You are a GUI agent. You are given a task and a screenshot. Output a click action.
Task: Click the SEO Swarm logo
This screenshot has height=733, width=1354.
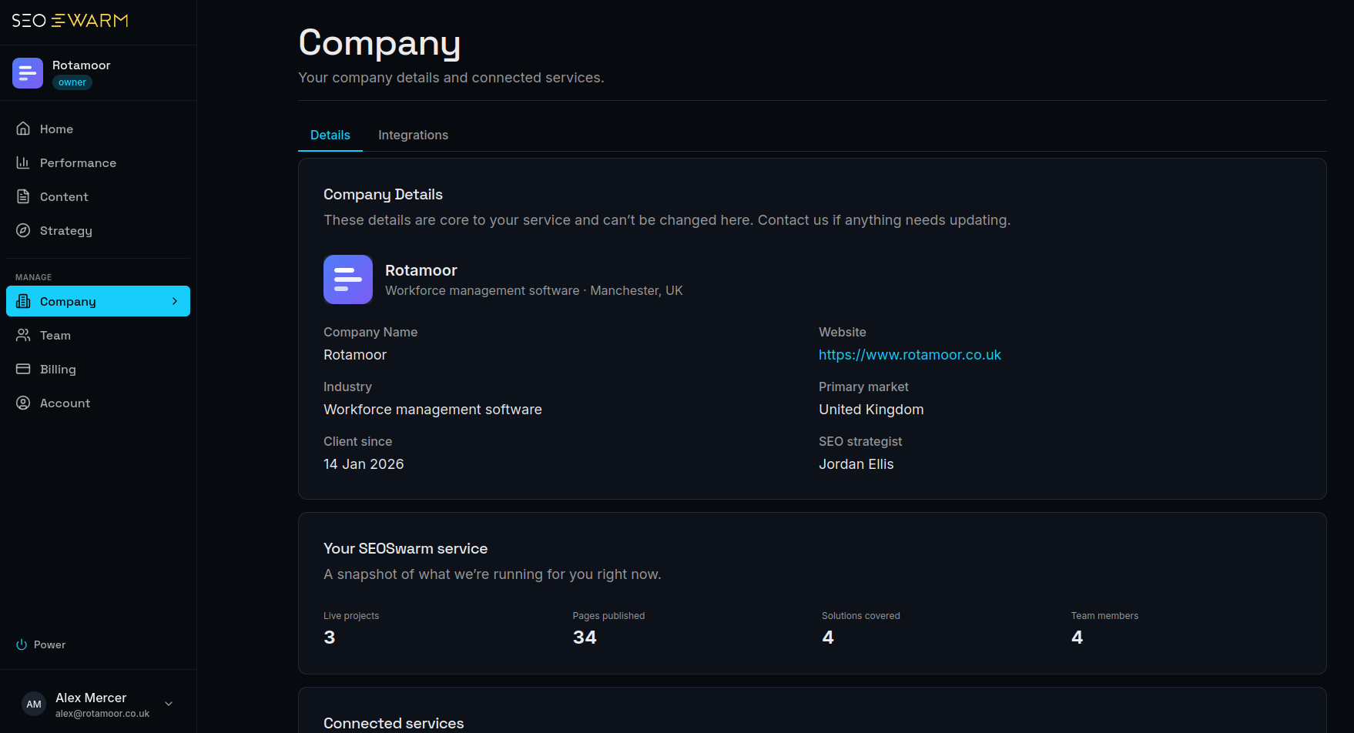tap(70, 21)
